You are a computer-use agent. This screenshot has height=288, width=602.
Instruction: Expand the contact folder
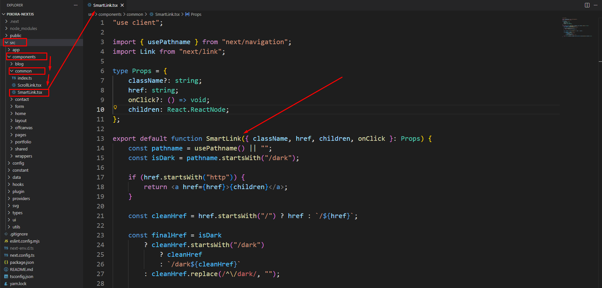[12, 99]
